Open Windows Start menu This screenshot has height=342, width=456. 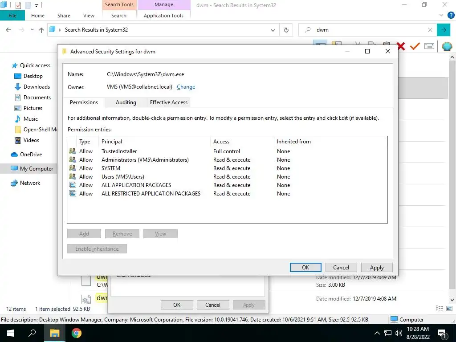tap(11, 333)
